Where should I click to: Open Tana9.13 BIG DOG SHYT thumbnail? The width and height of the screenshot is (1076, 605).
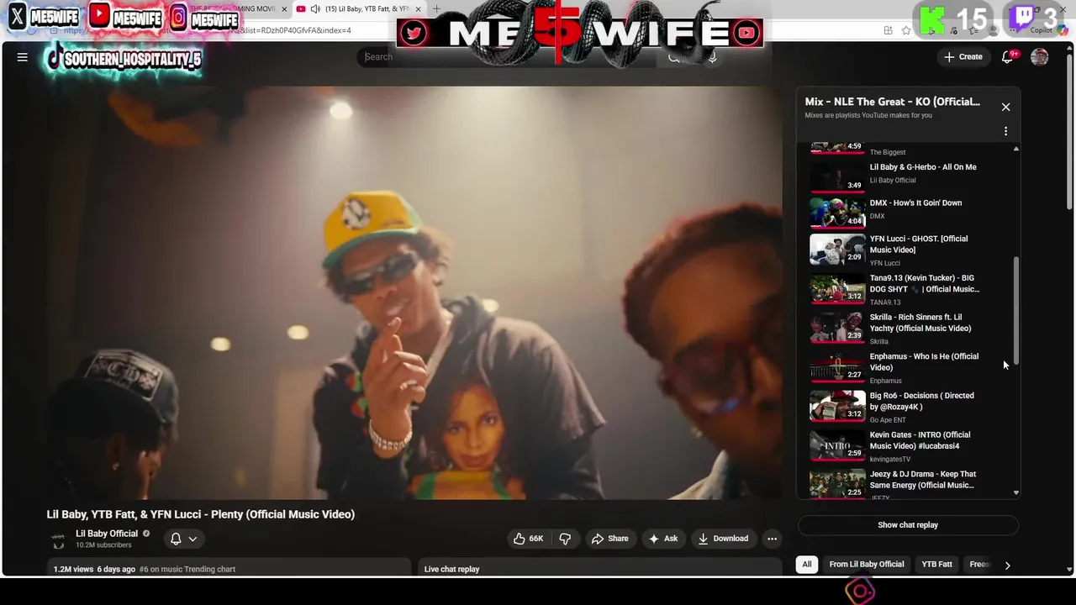point(837,290)
